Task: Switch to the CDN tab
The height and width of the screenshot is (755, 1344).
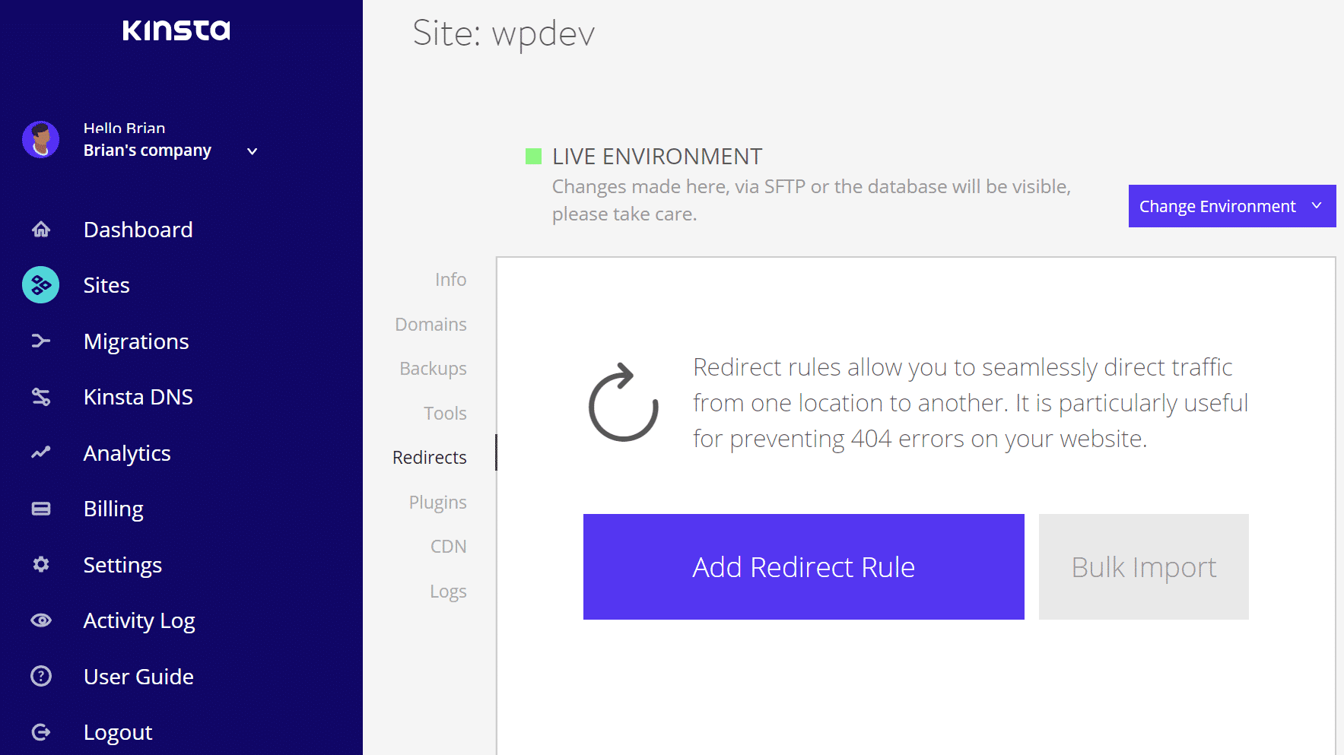Action: pyautogui.click(x=449, y=547)
